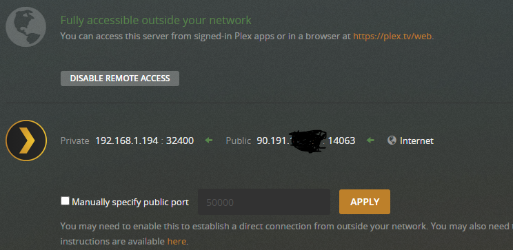Click the Internet label

pyautogui.click(x=416, y=141)
